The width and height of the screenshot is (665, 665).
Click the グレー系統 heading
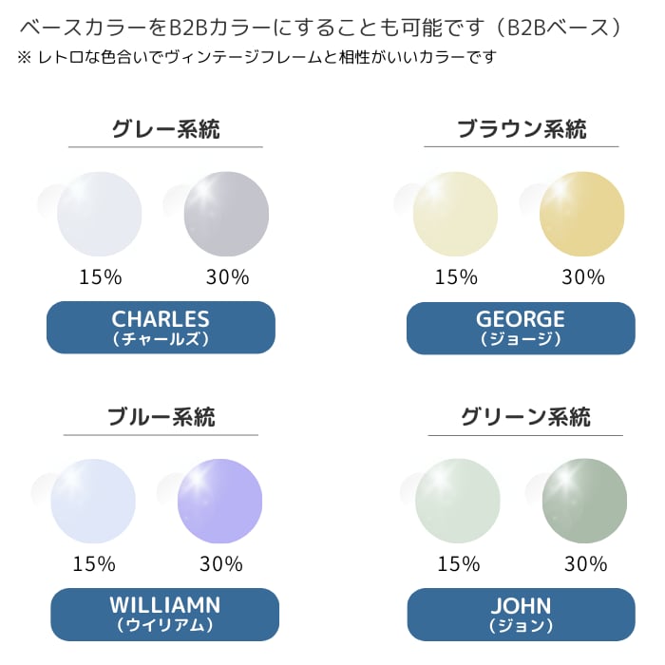165,129
